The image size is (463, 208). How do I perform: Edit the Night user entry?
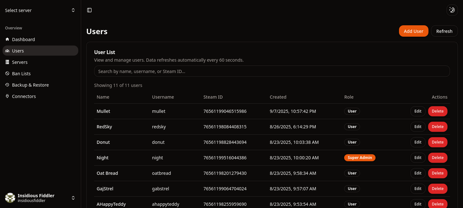[418, 157]
